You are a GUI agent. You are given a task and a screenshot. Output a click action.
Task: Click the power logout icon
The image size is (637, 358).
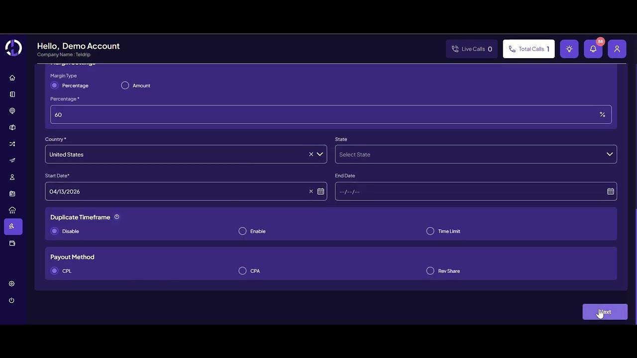coord(12,300)
